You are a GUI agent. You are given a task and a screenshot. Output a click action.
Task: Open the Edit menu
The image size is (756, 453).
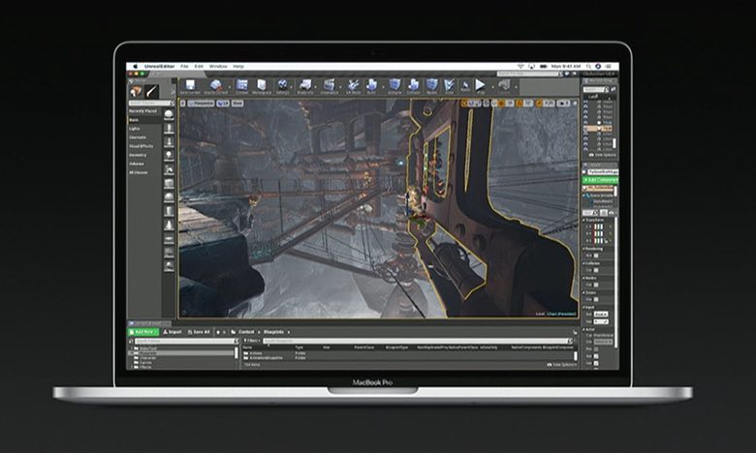point(199,67)
